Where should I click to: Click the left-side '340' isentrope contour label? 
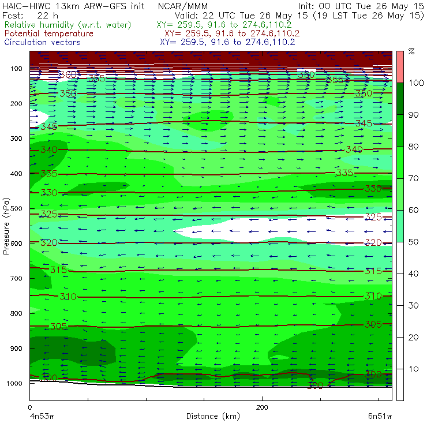tap(49, 149)
